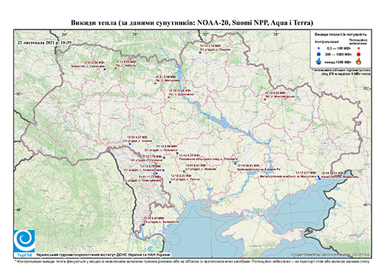Click the blue marker labeled 12:13 4.27 MW
The height and width of the screenshot is (272, 384).
click(130, 144)
